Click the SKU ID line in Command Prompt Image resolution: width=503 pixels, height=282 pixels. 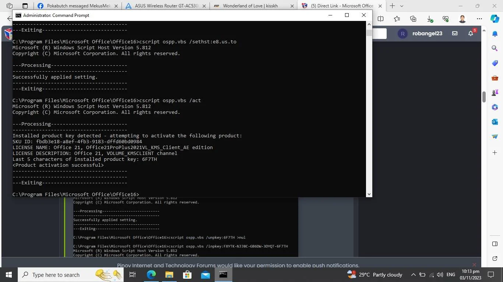[x=77, y=141]
